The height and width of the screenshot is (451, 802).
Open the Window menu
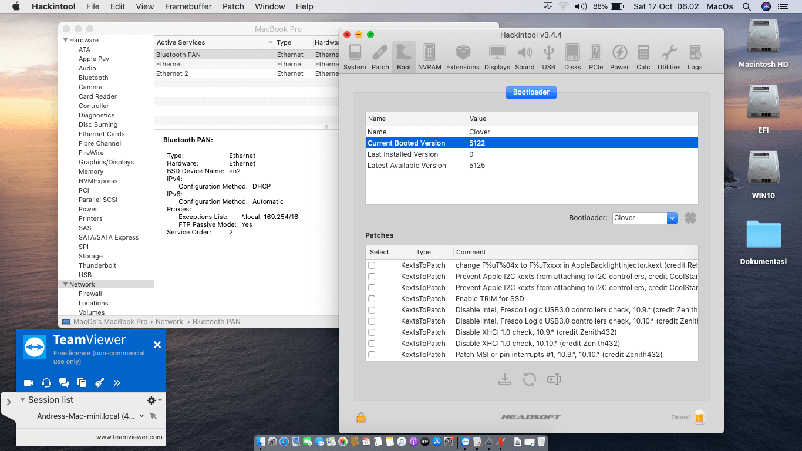point(270,6)
